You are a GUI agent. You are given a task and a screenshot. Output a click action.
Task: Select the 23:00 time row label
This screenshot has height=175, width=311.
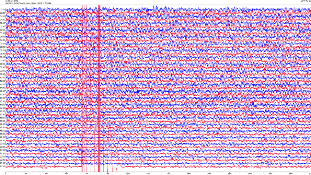pyautogui.click(x=3, y=163)
